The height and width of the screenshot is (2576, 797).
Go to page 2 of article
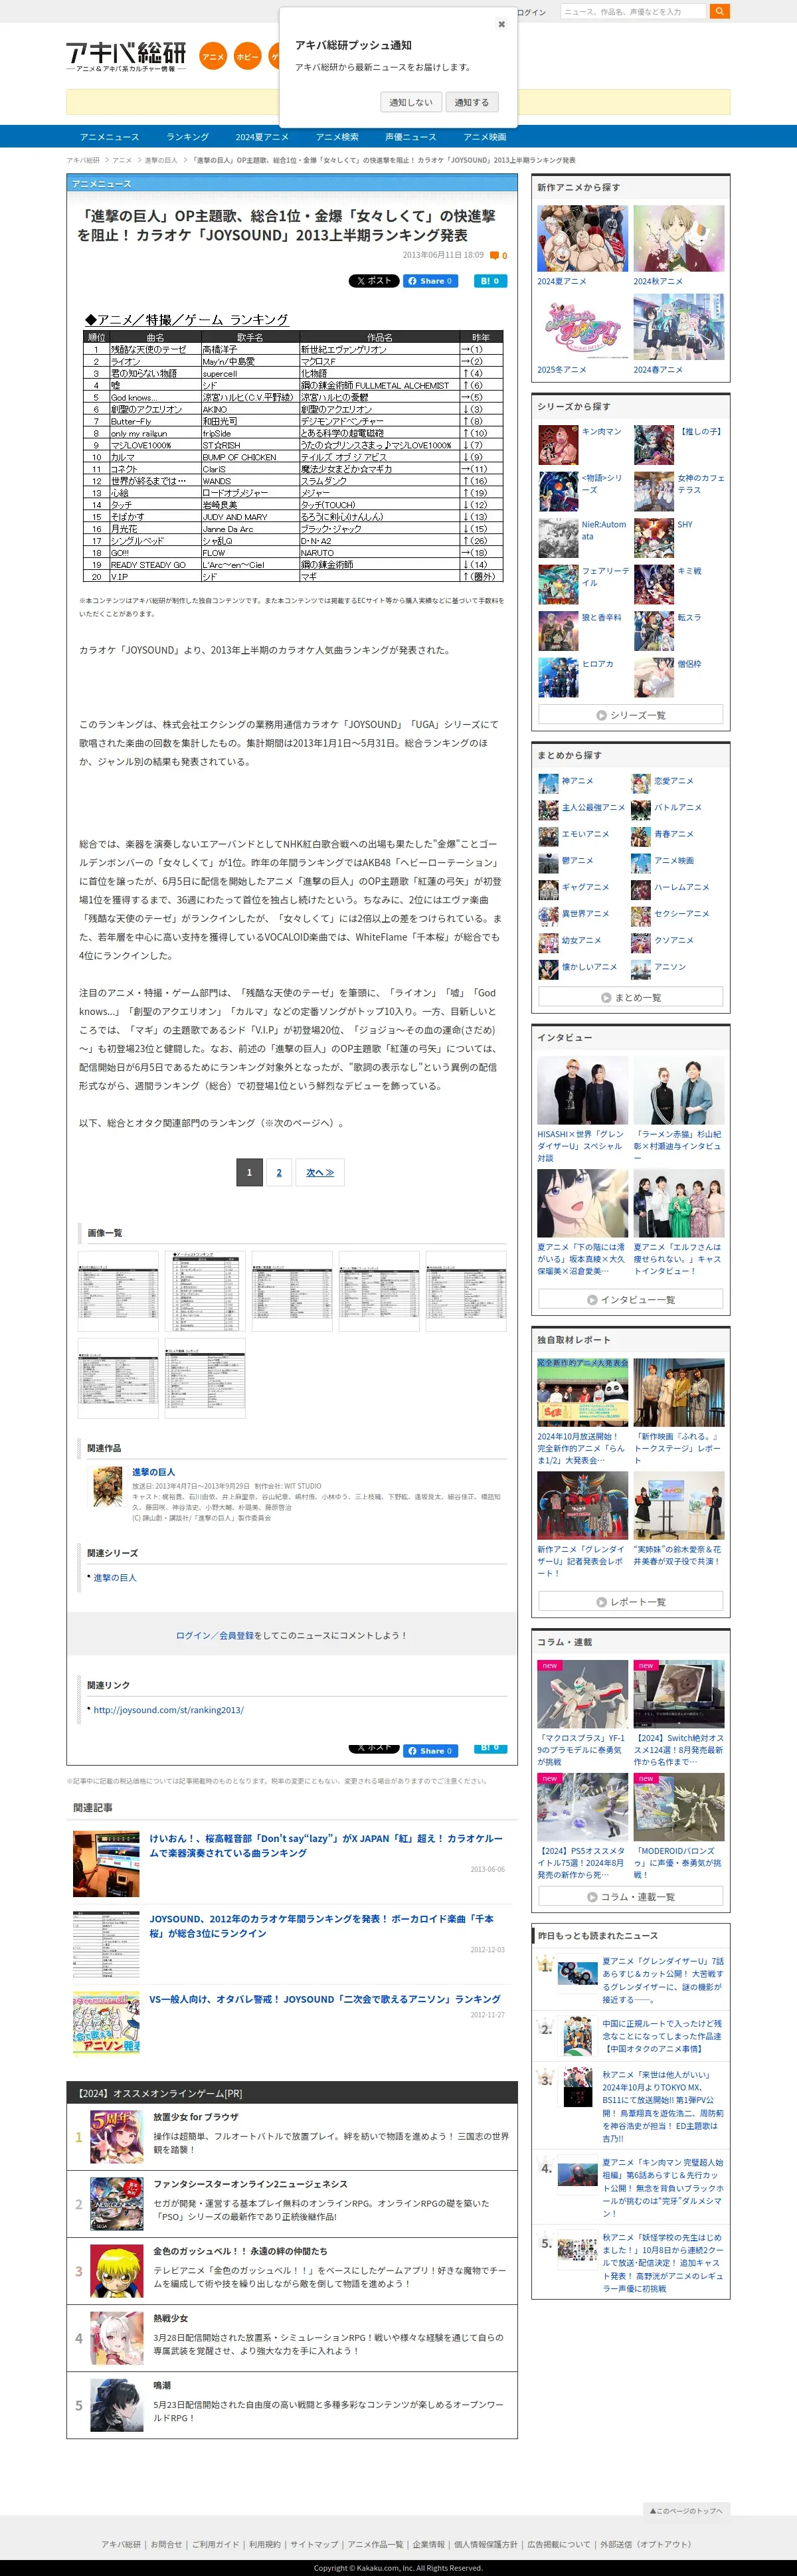[x=279, y=1172]
